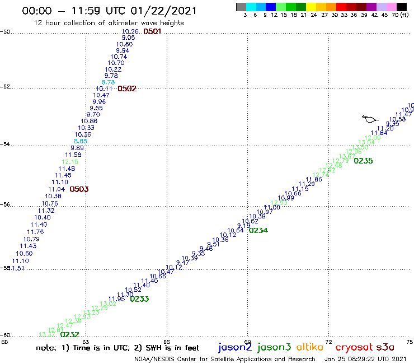Click the wave height value 9.94

[123, 50]
